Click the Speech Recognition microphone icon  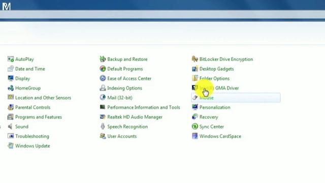point(103,127)
